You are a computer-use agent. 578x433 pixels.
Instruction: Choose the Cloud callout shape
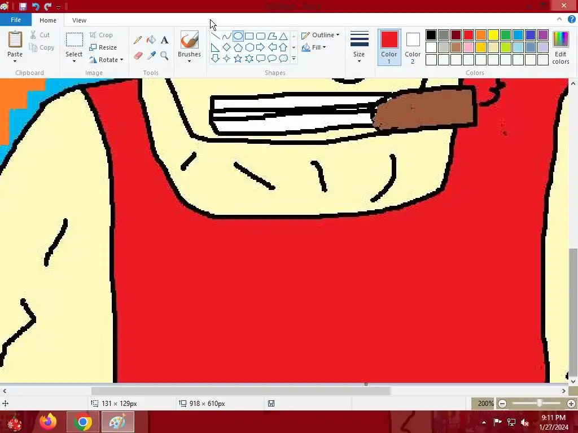coord(283,58)
